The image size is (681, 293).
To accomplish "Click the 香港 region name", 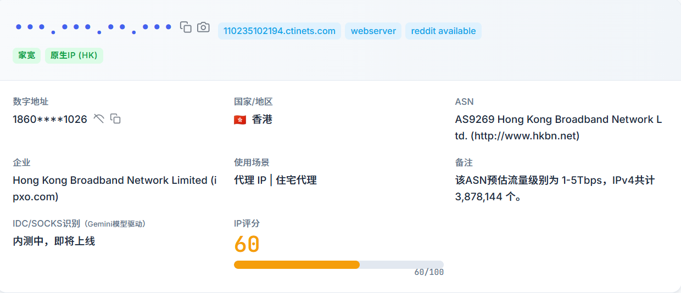I will 262,120.
